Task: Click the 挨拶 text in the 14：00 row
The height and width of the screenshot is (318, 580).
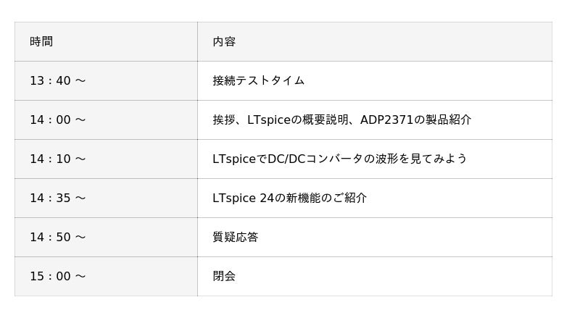Action: click(x=224, y=120)
